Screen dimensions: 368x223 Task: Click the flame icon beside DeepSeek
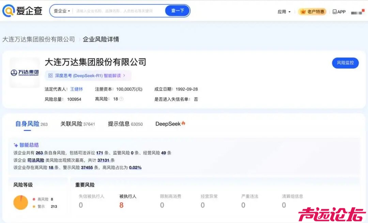pyautogui.click(x=183, y=123)
